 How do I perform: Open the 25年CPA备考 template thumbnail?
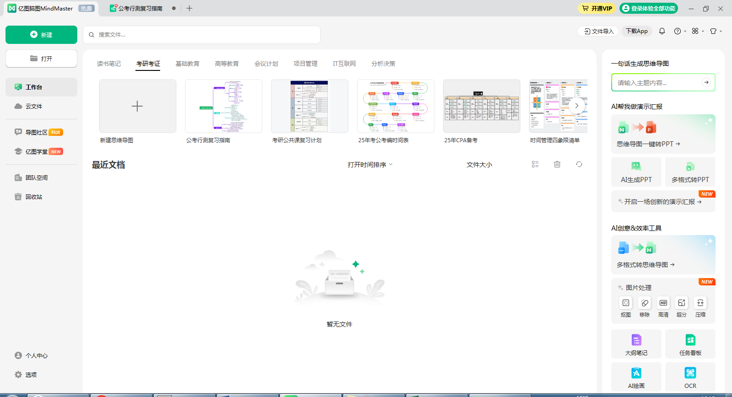[x=482, y=106]
